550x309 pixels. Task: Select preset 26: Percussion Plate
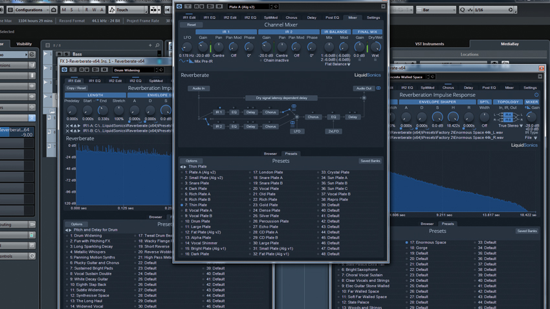click(270, 222)
